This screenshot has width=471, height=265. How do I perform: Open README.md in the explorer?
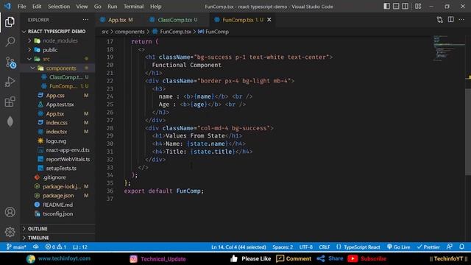tap(57, 205)
